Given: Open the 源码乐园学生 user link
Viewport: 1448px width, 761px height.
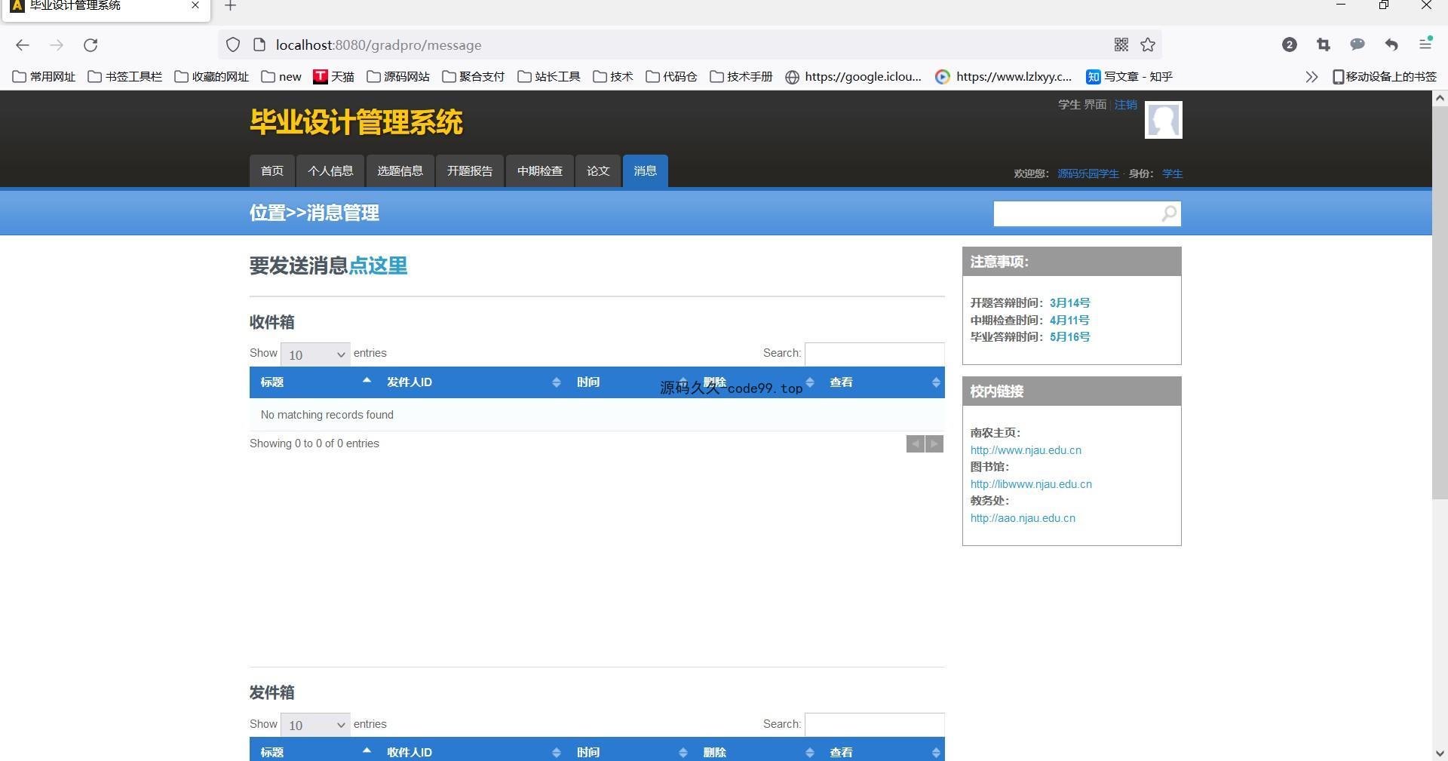Looking at the screenshot, I should tap(1088, 173).
